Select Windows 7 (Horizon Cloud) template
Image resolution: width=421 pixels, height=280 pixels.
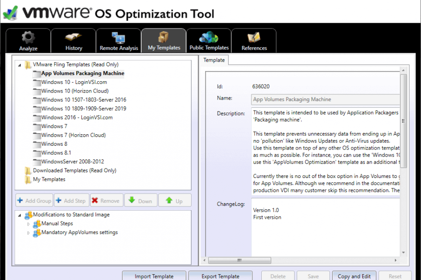click(x=74, y=135)
